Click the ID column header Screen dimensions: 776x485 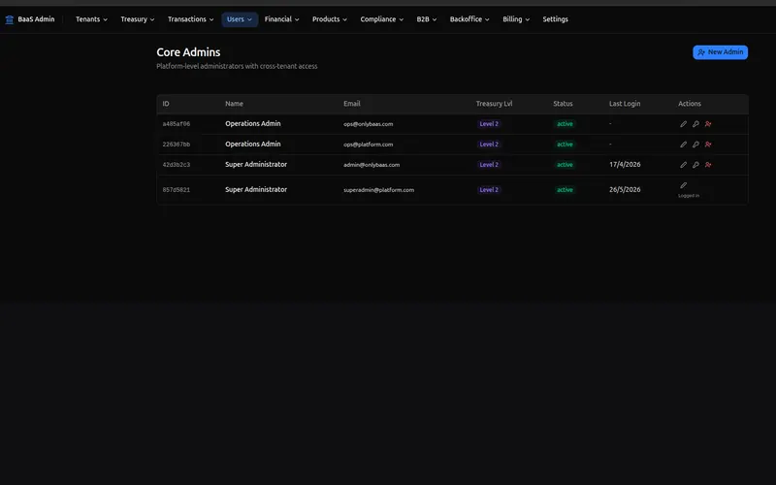point(166,104)
